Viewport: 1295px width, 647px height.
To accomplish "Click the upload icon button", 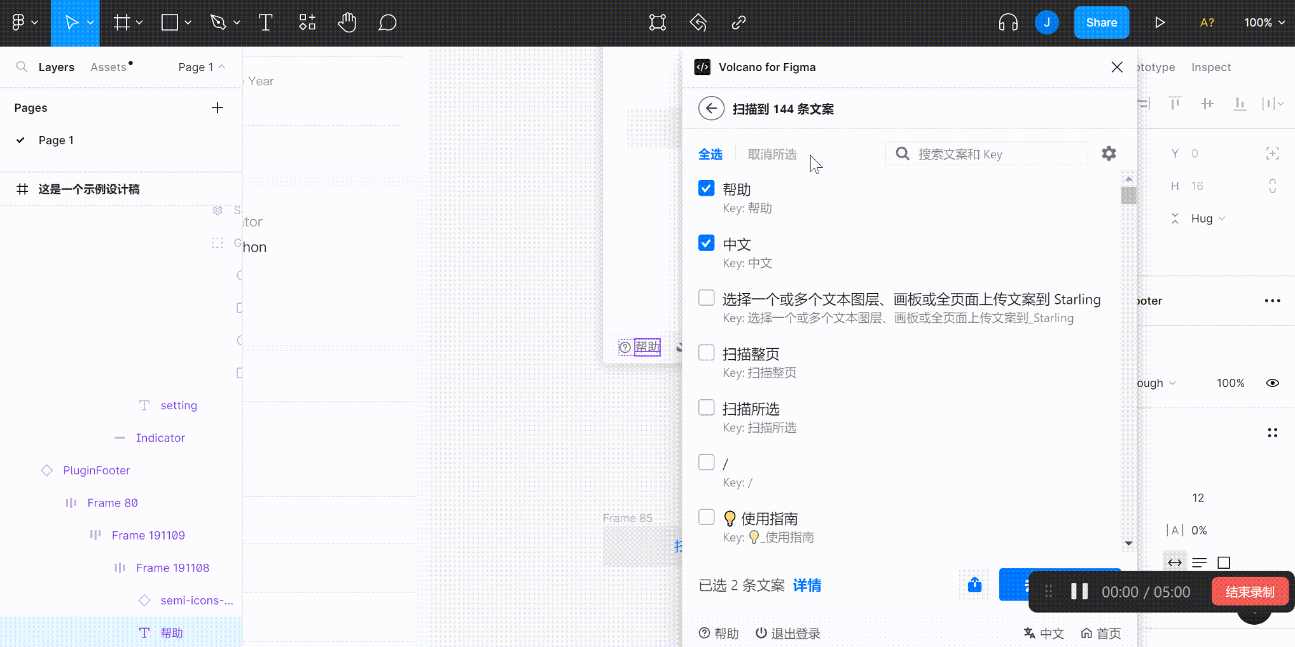I will 974,585.
